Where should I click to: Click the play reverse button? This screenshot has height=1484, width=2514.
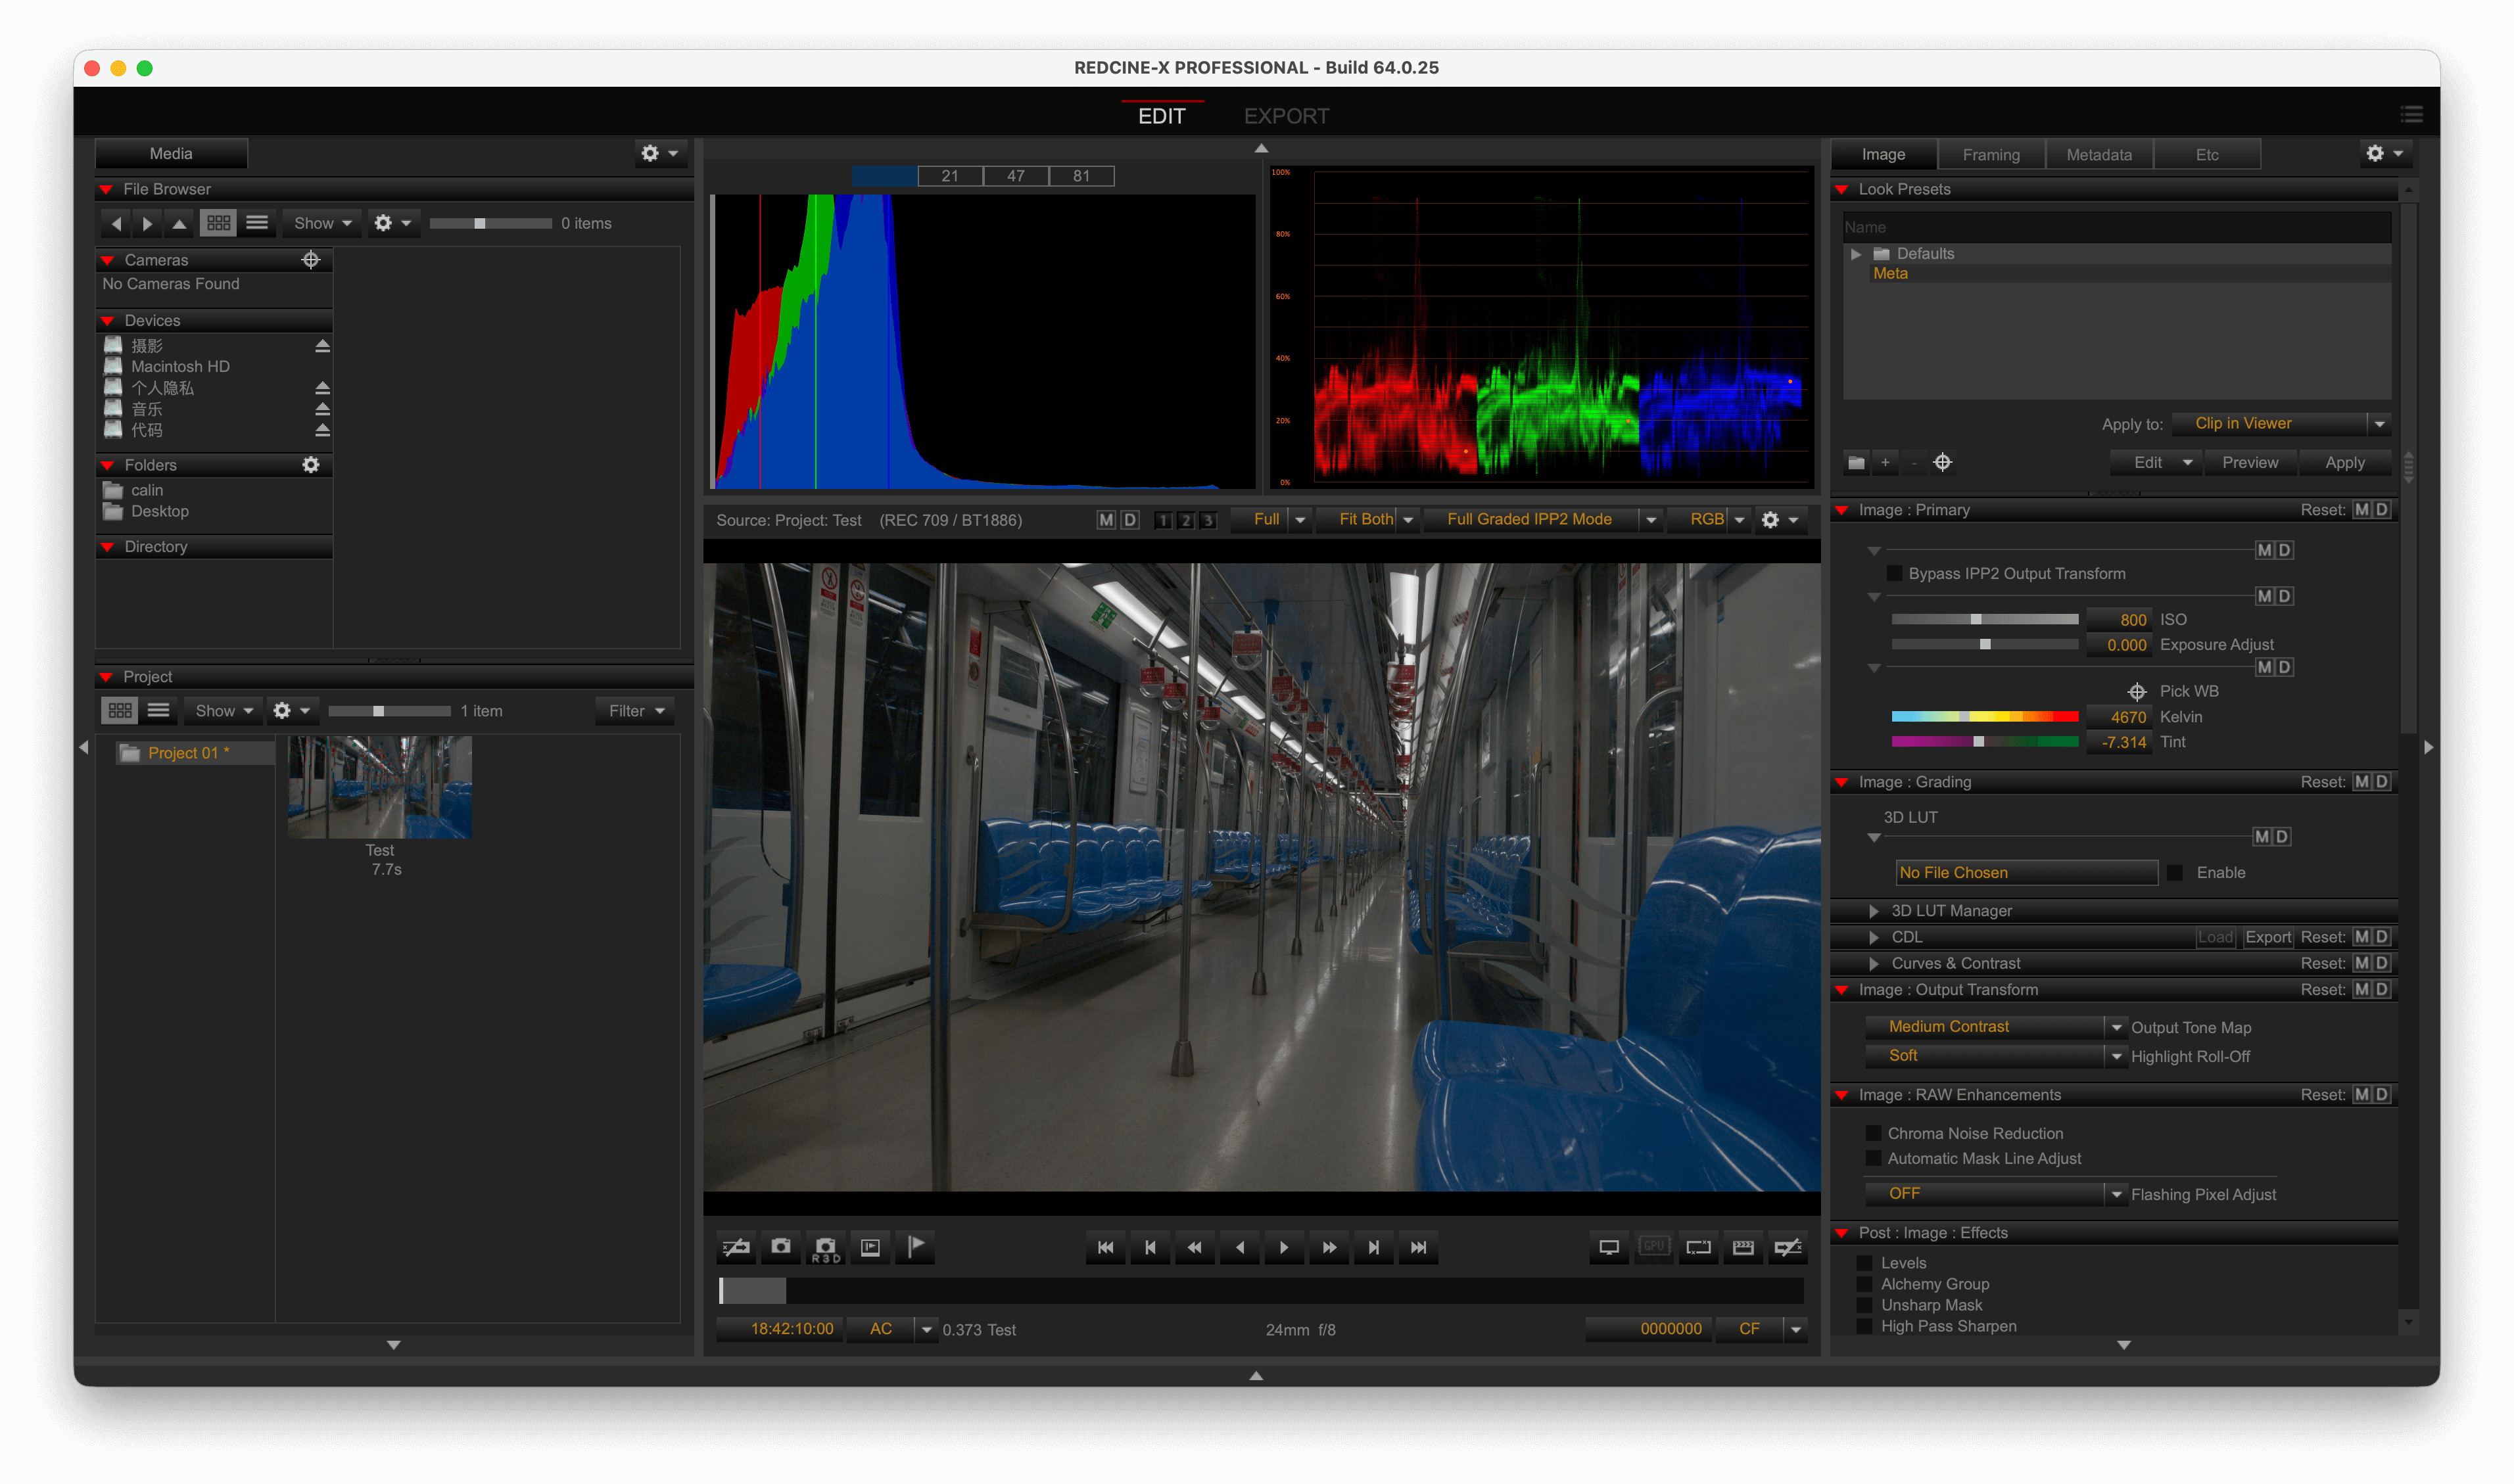(1240, 1248)
